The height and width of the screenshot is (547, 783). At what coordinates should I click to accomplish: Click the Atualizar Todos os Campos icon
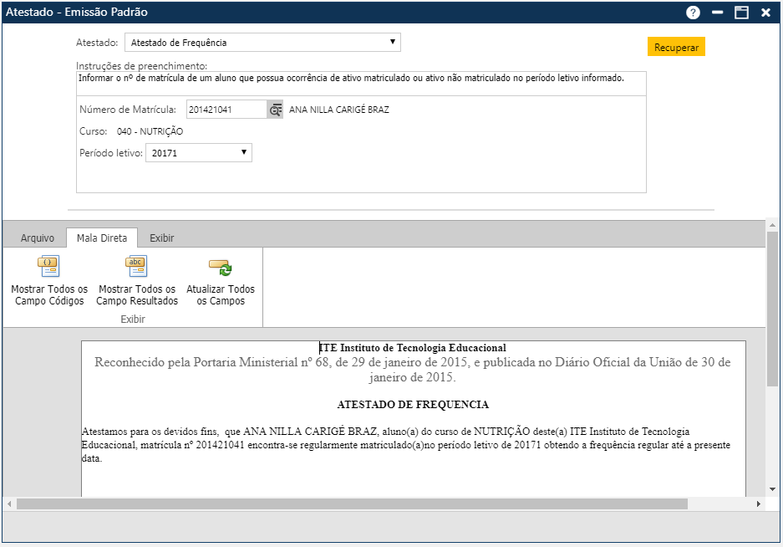(221, 266)
